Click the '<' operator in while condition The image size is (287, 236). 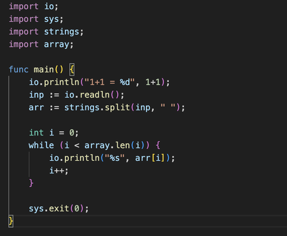77,146
